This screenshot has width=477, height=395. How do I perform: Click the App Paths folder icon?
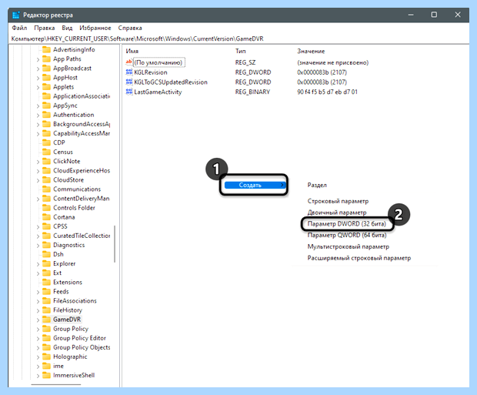pos(46,59)
